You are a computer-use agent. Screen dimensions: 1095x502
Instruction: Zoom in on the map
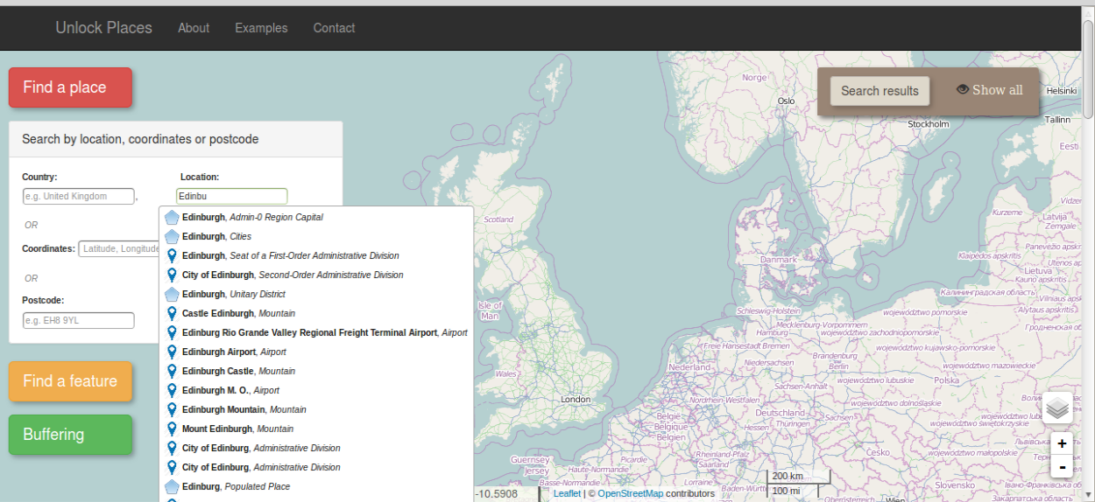(x=1062, y=443)
